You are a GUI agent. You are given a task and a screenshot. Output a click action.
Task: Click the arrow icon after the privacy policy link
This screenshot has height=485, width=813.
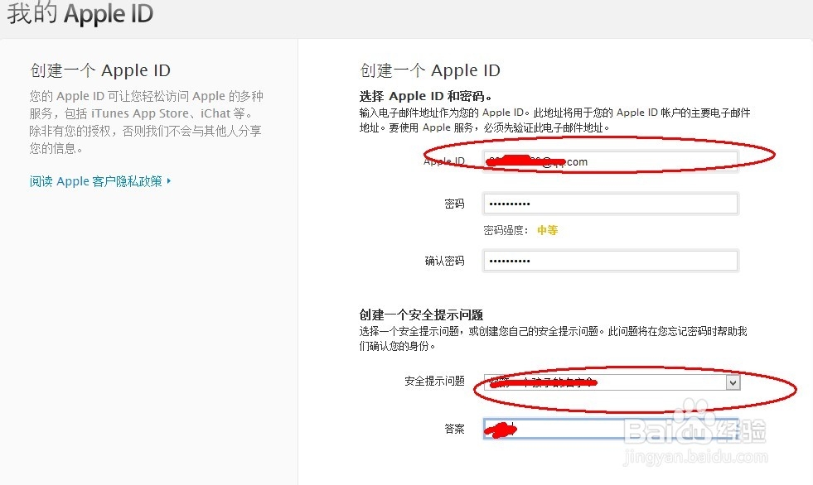(169, 181)
